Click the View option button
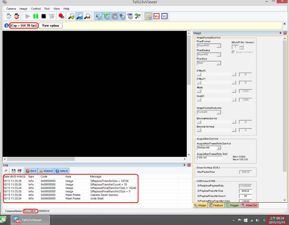 (x=50, y=26)
